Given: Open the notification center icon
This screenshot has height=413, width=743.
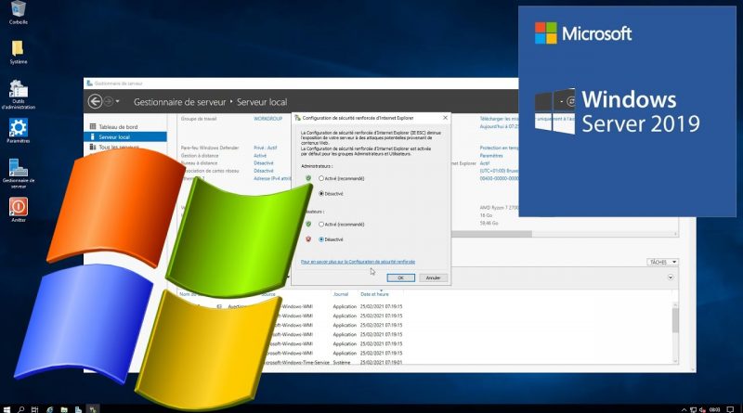Looking at the screenshot, I should 730,409.
